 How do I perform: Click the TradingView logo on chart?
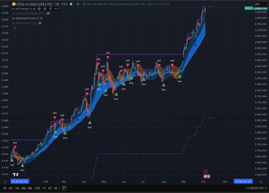[15, 175]
